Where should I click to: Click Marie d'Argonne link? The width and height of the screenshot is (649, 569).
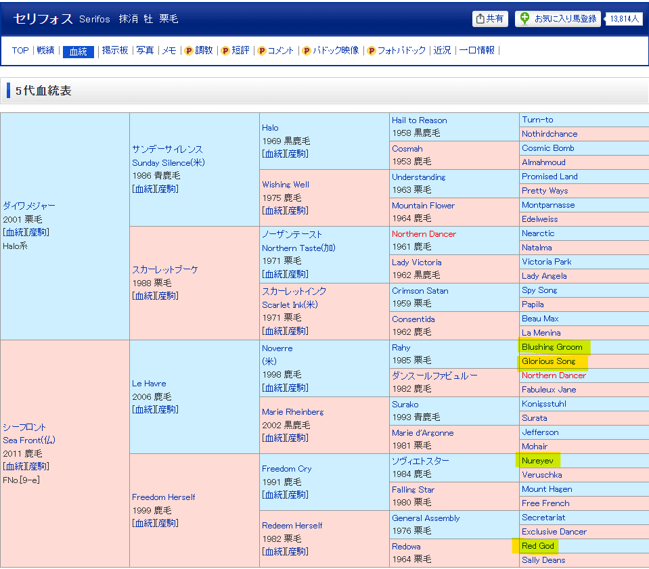click(422, 433)
